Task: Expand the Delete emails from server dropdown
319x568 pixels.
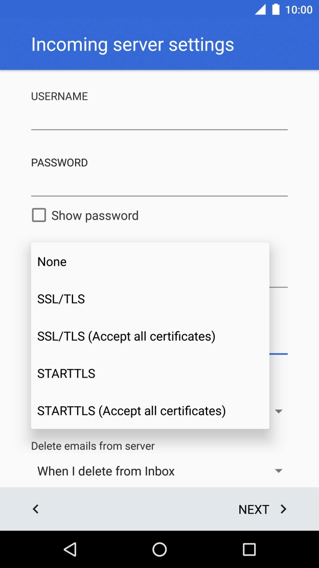Action: [279, 471]
